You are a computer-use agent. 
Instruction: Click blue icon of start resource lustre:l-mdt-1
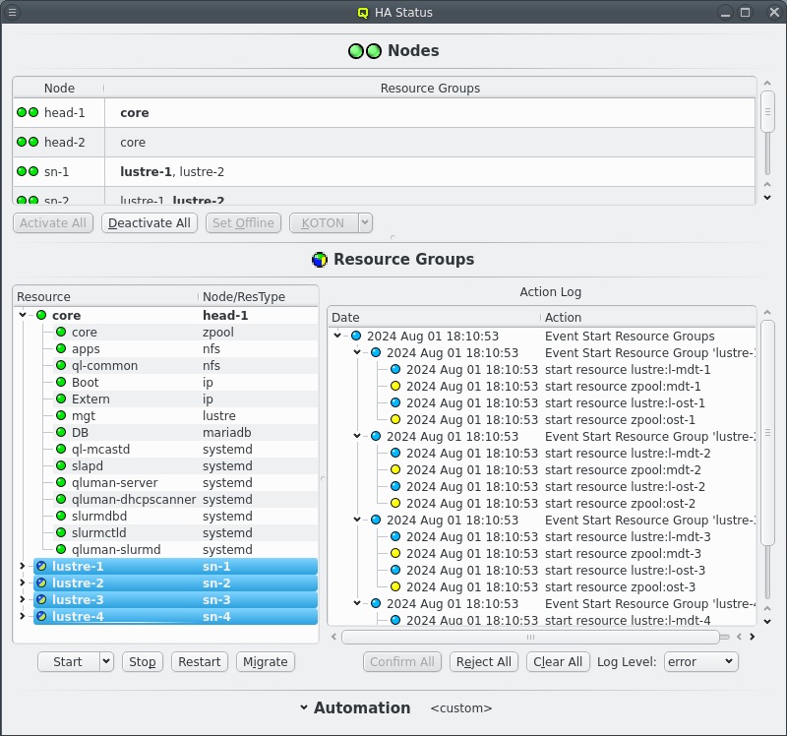point(395,370)
